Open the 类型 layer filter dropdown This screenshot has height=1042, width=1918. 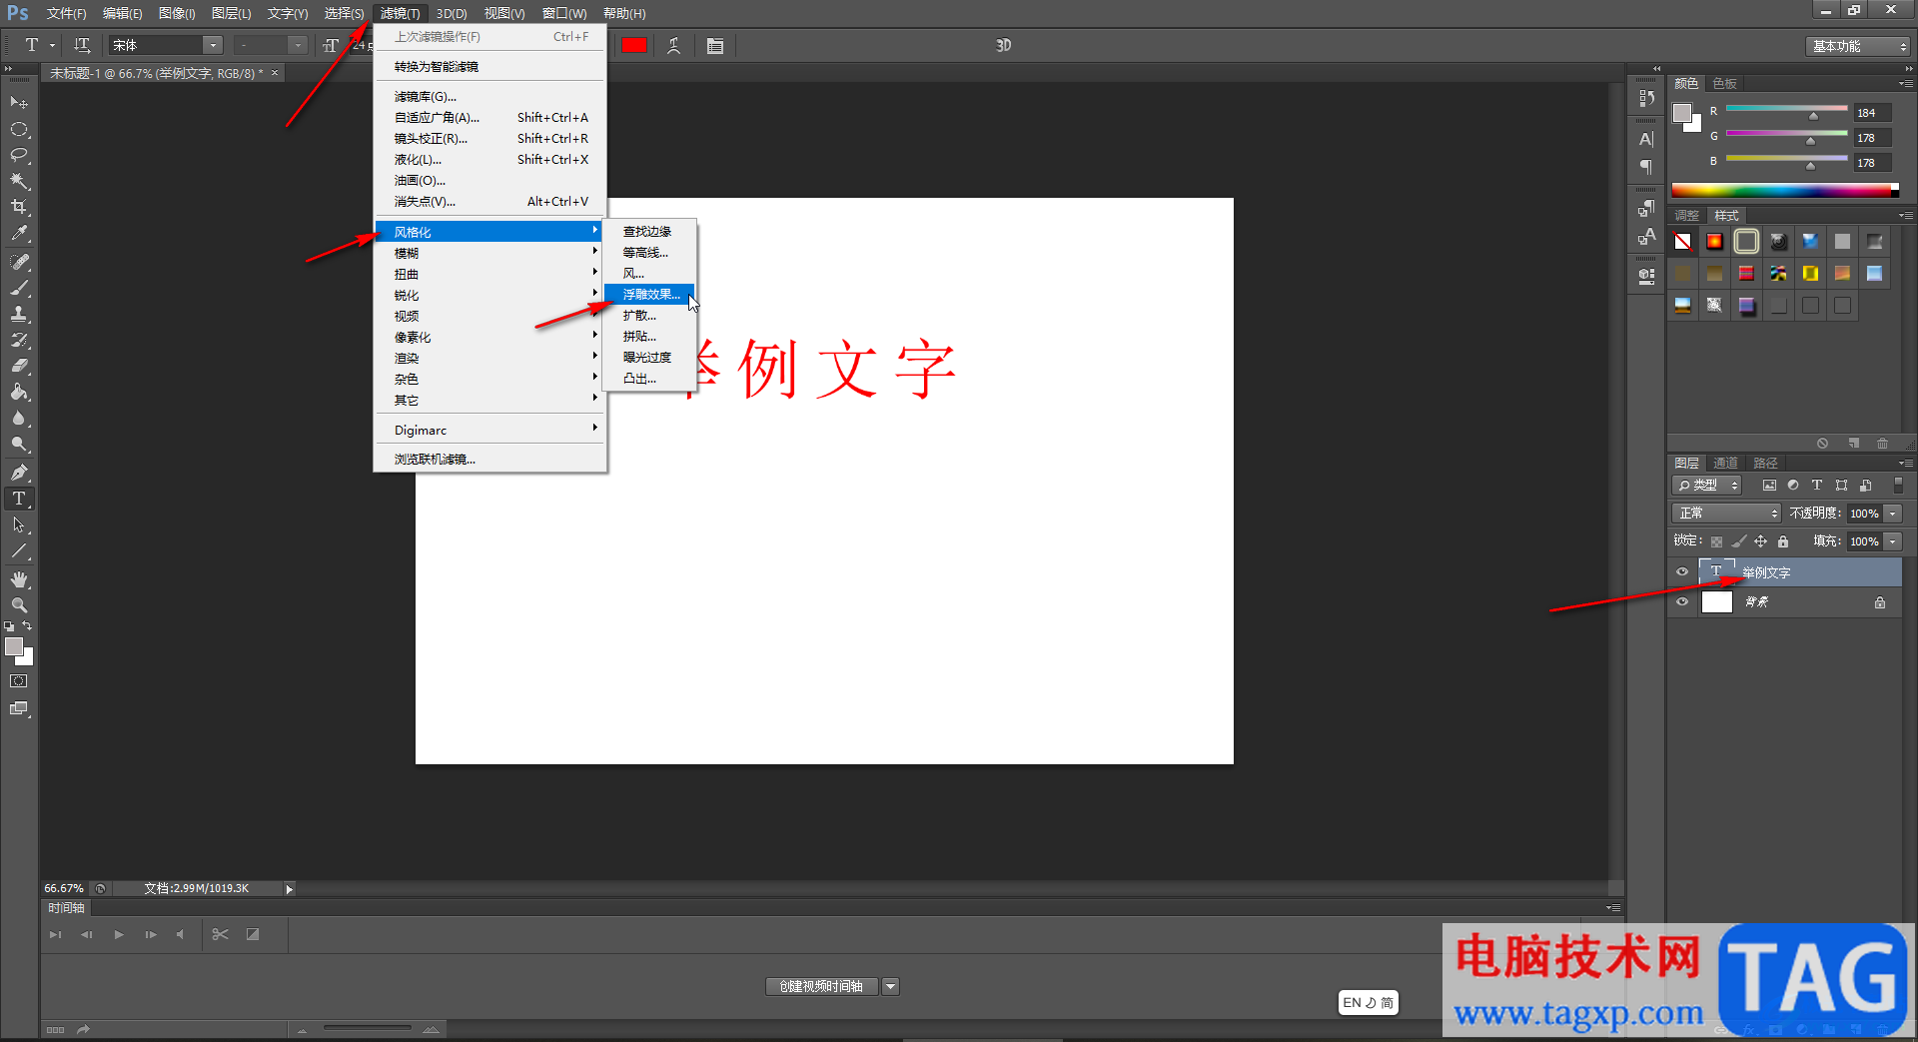tap(1708, 486)
